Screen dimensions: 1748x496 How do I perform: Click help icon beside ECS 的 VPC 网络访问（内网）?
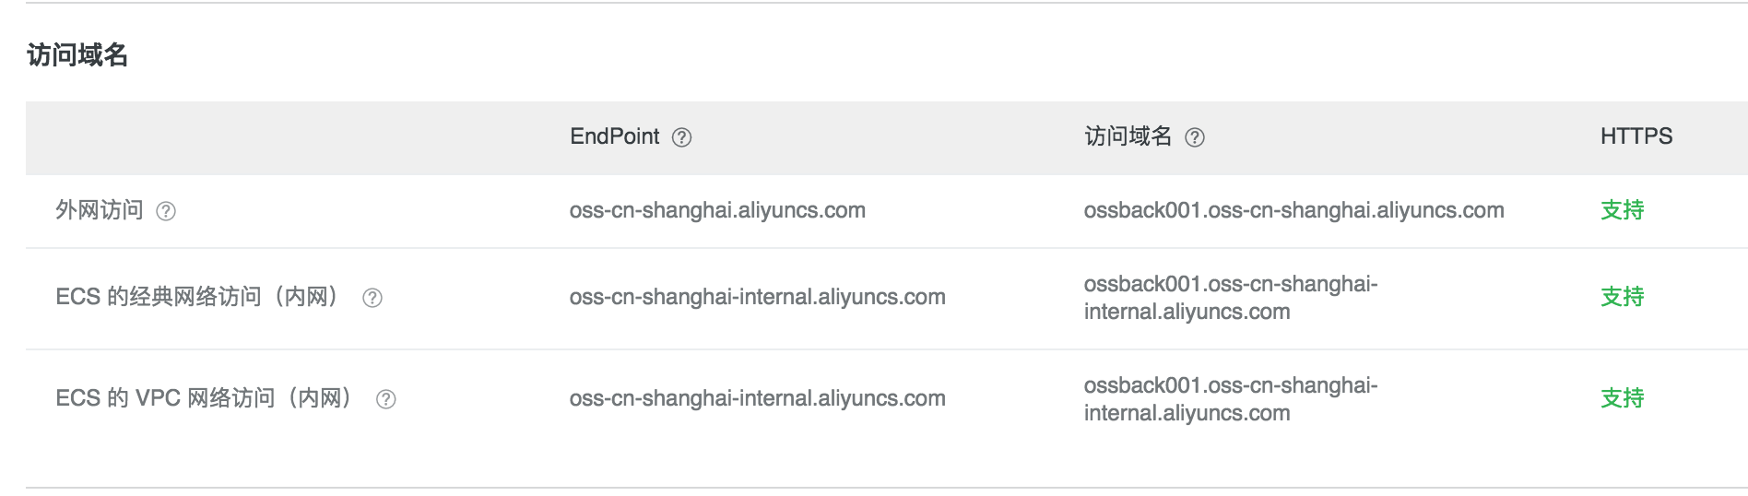[386, 399]
